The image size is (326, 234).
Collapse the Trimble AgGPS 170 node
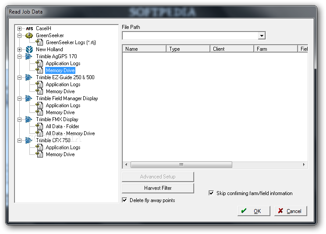[19, 56]
